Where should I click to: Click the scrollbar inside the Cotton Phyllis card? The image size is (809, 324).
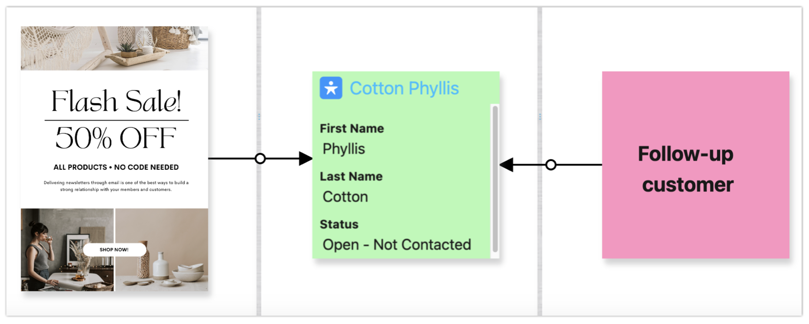pos(495,178)
